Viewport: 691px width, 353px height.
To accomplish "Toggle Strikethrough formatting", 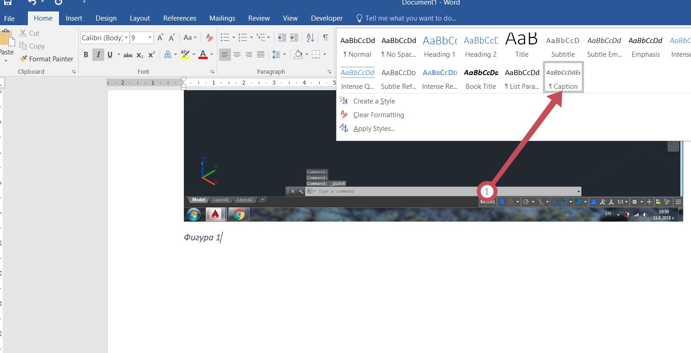I will pos(128,55).
